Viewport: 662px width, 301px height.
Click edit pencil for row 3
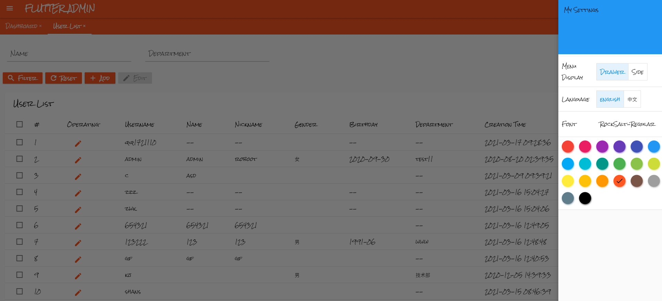(78, 176)
